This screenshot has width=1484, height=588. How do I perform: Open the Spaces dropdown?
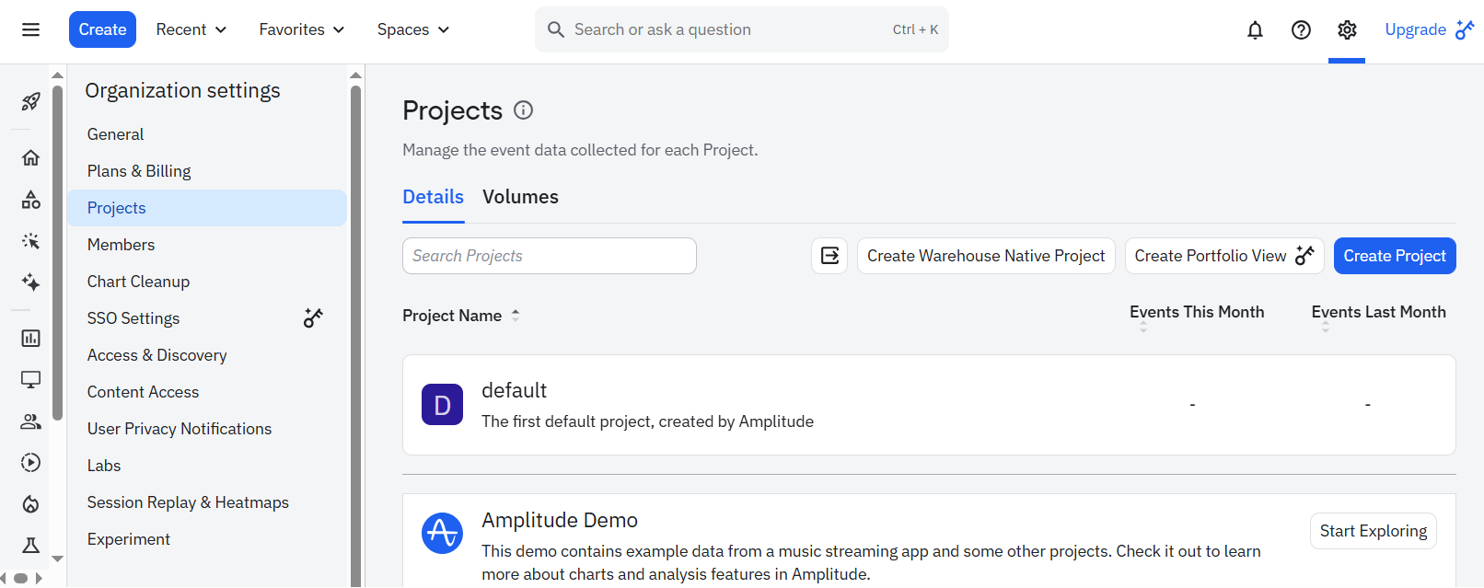(413, 29)
